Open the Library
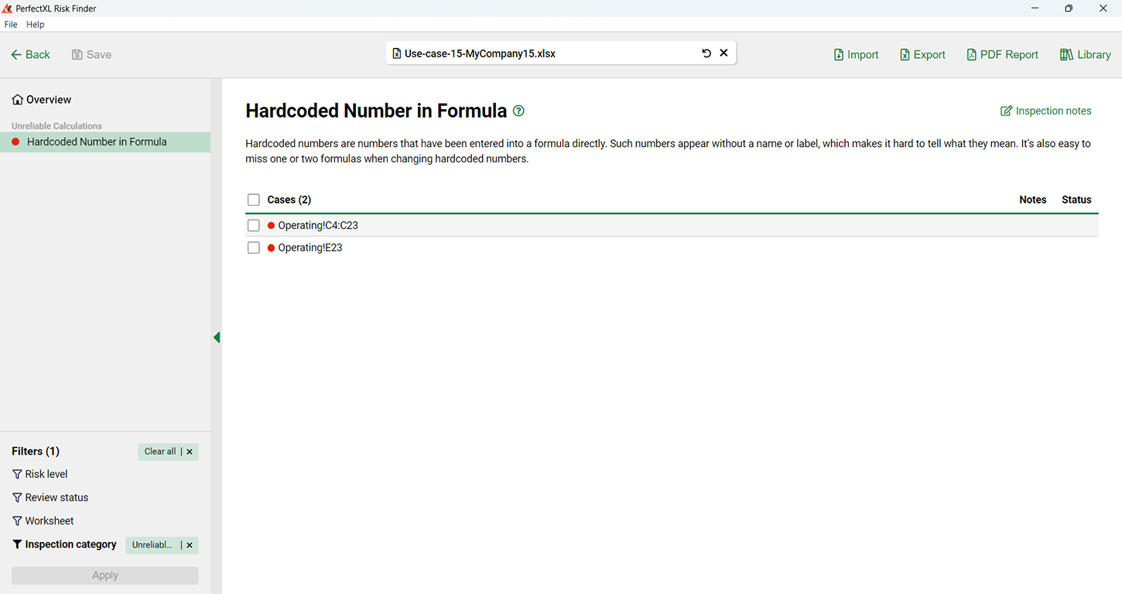The width and height of the screenshot is (1122, 594). coord(1086,55)
